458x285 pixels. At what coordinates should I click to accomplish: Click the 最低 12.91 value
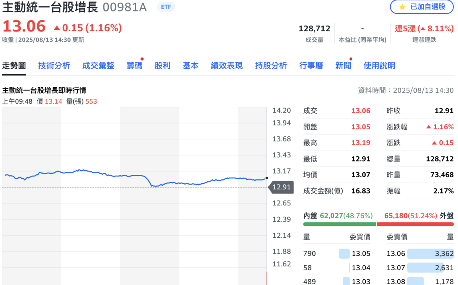point(361,159)
